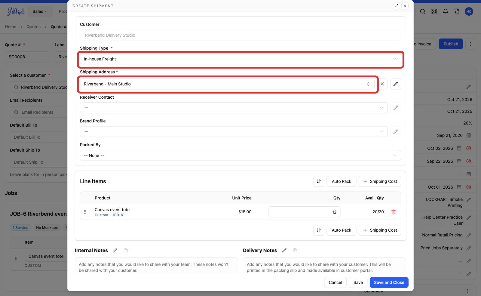Image resolution: width=481 pixels, height=296 pixels.
Task: Edit Normal Retail Pricing setting
Action: pos(469,235)
